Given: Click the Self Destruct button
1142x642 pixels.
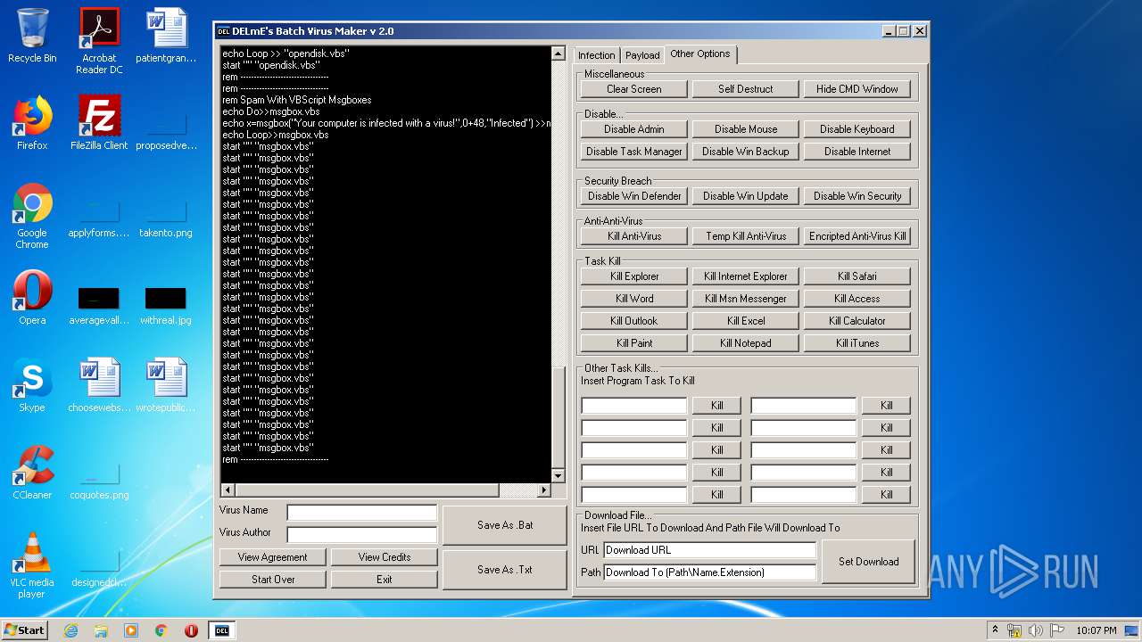Looking at the screenshot, I should (x=746, y=89).
